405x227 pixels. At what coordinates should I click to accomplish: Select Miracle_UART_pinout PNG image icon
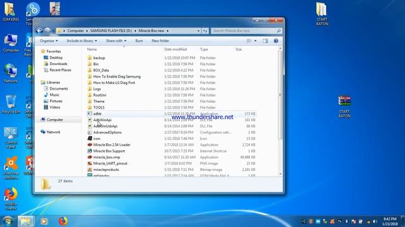90,163
